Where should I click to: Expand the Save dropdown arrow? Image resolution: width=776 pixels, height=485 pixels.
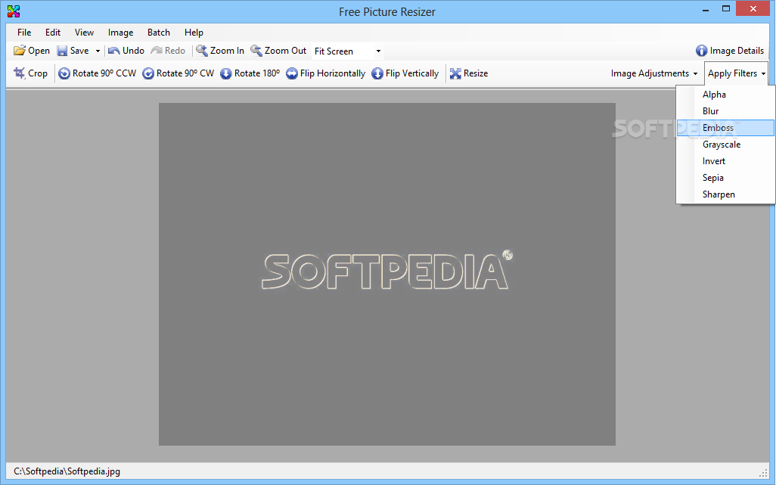coord(98,51)
